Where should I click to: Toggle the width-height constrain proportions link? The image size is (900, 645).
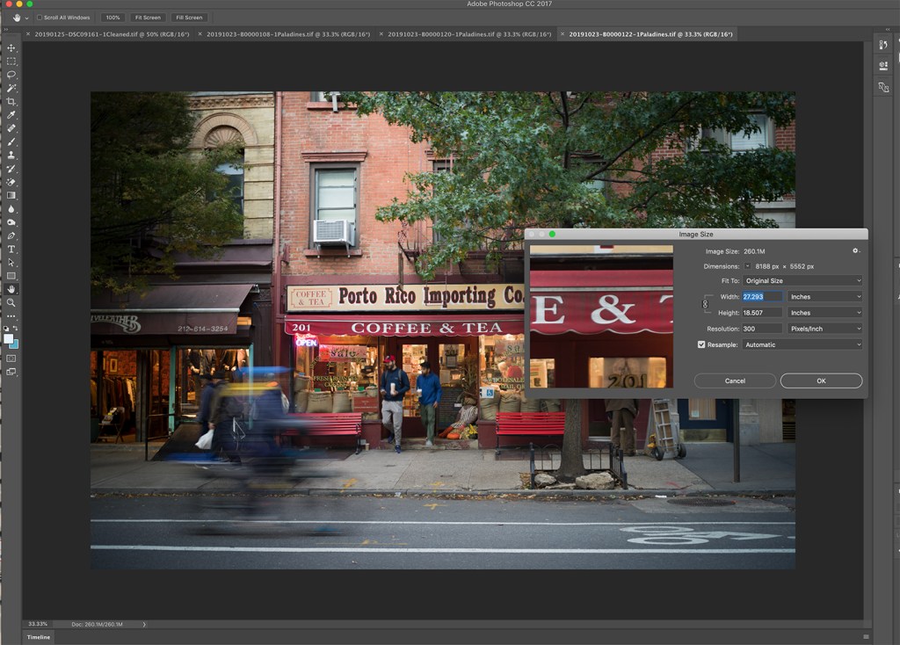[705, 305]
